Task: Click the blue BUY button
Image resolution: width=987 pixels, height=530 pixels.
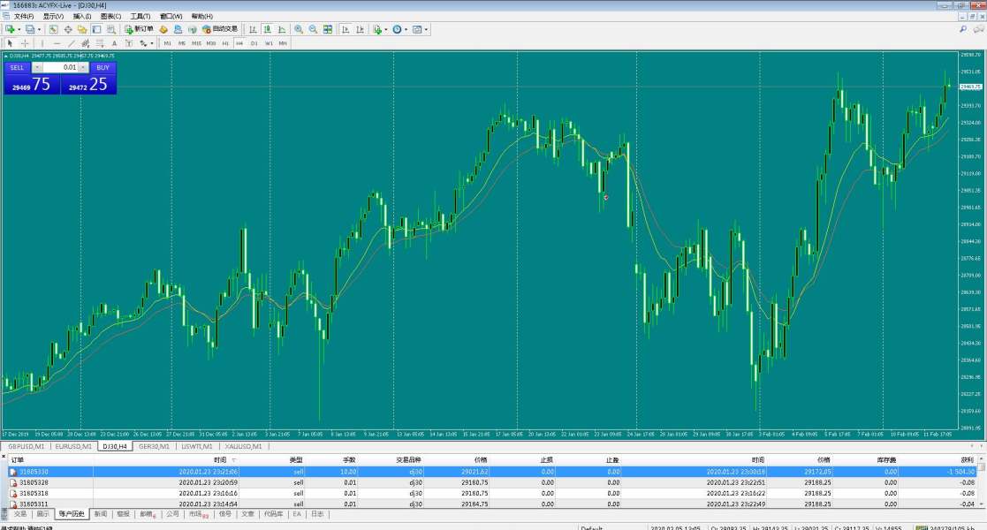Action: [x=103, y=67]
